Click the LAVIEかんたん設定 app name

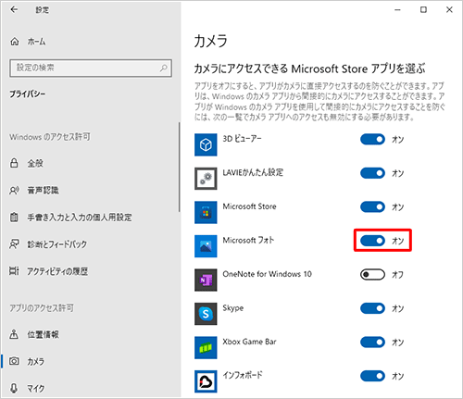pyautogui.click(x=253, y=172)
